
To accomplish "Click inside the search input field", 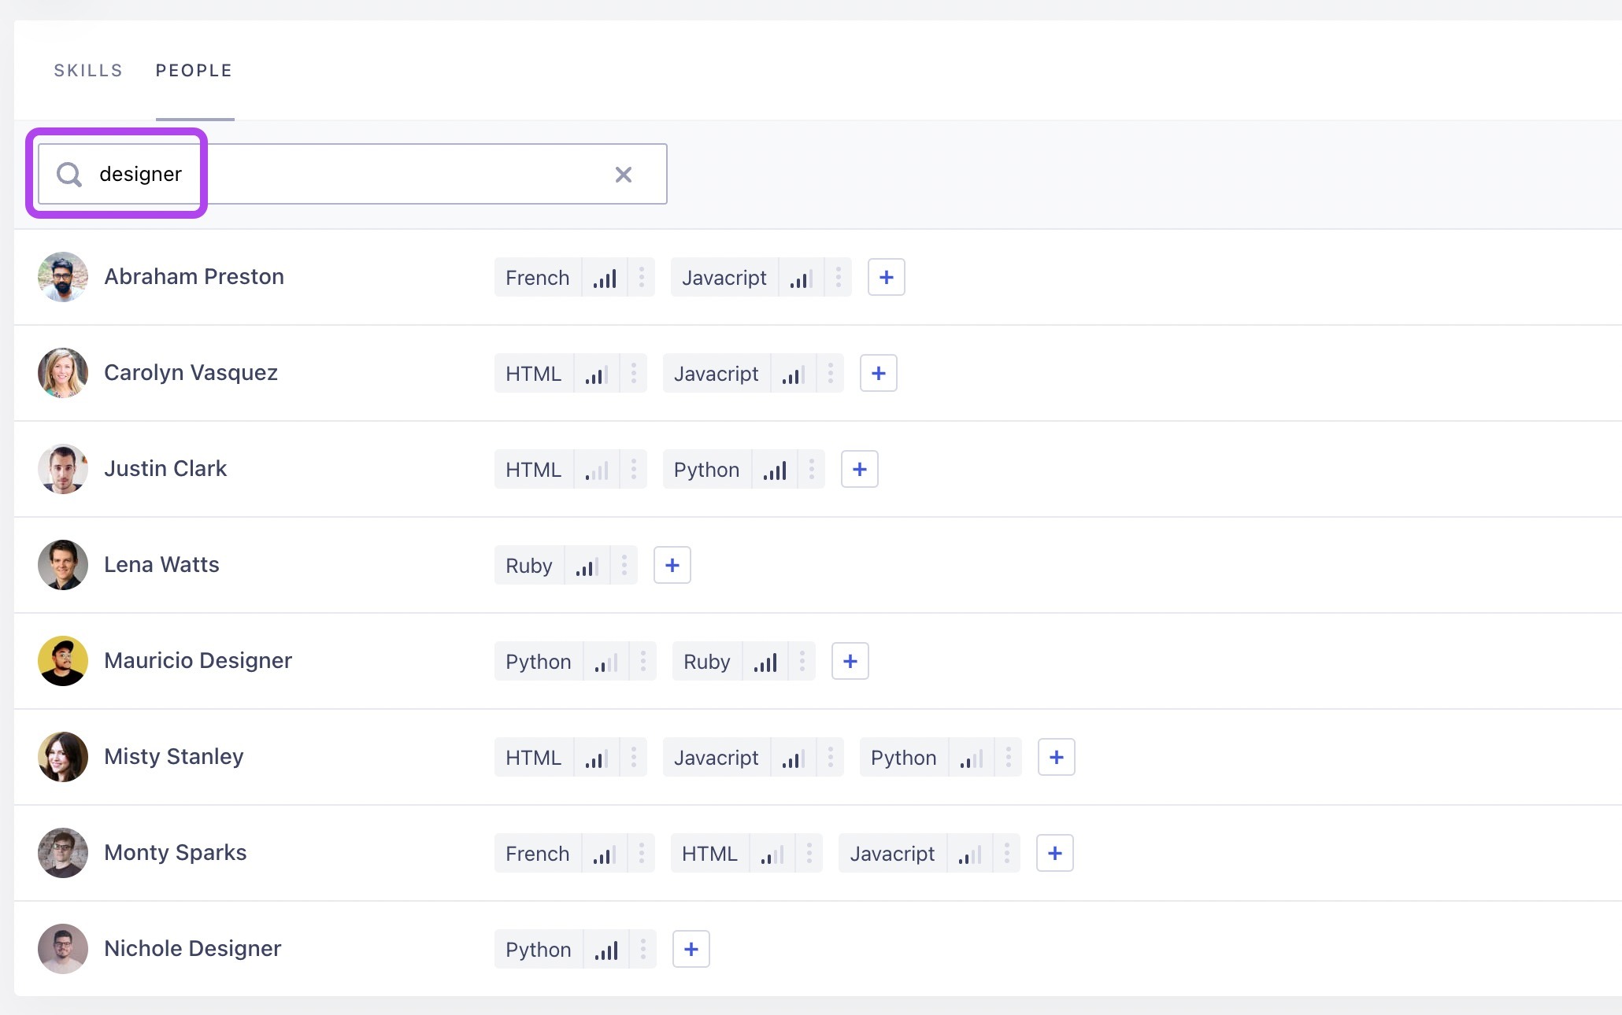I will (x=354, y=174).
